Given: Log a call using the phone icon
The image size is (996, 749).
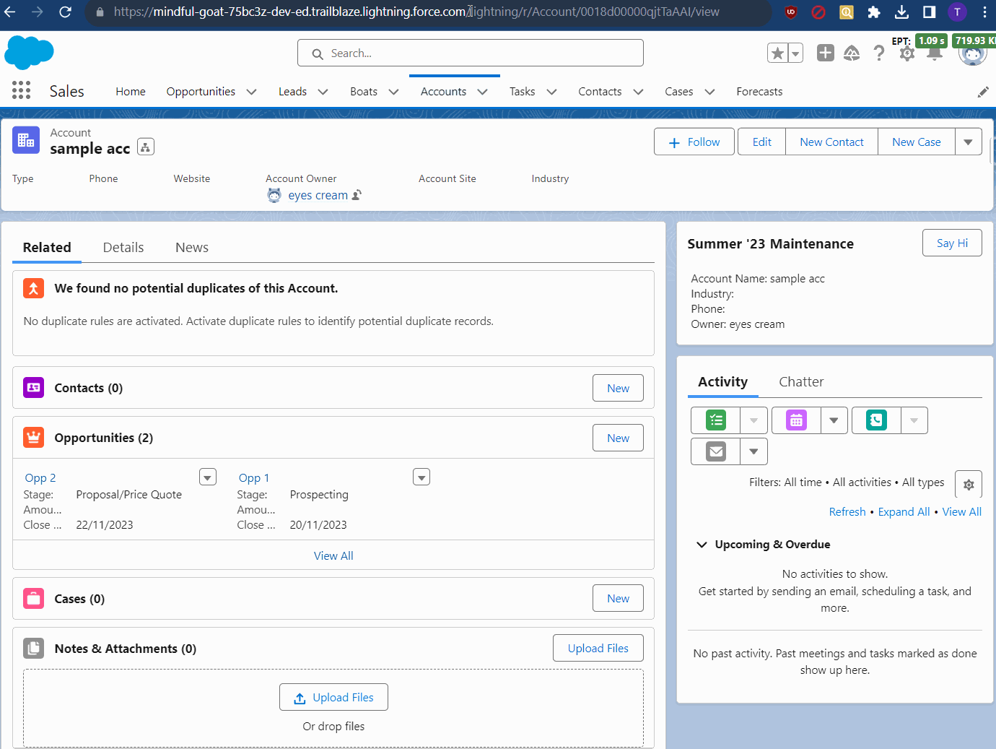Looking at the screenshot, I should 875,420.
